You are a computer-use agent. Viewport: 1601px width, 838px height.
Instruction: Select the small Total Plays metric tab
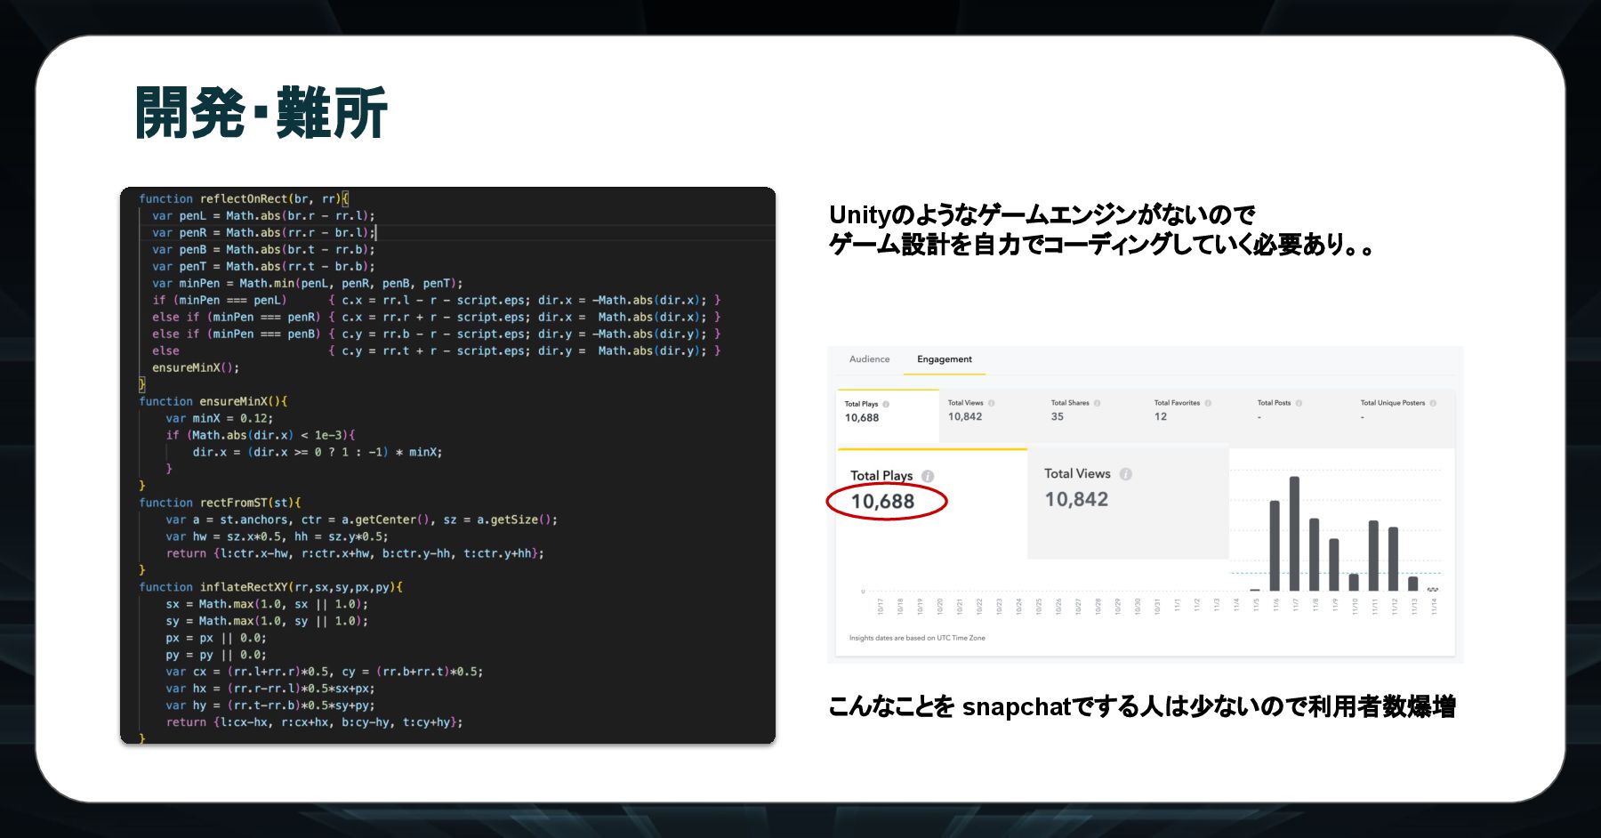(888, 415)
